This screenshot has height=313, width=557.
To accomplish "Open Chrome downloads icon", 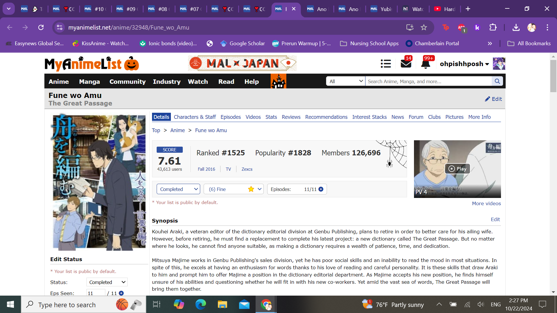I will [x=516, y=28].
